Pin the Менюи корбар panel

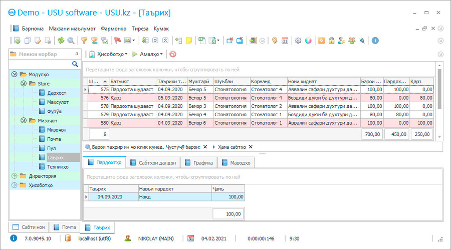[x=77, y=54]
